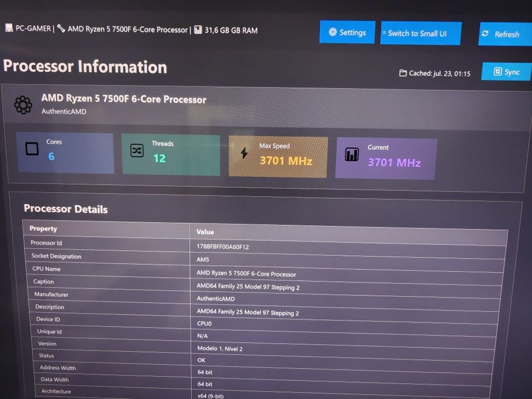Click the Processor Details heading

pyautogui.click(x=66, y=209)
